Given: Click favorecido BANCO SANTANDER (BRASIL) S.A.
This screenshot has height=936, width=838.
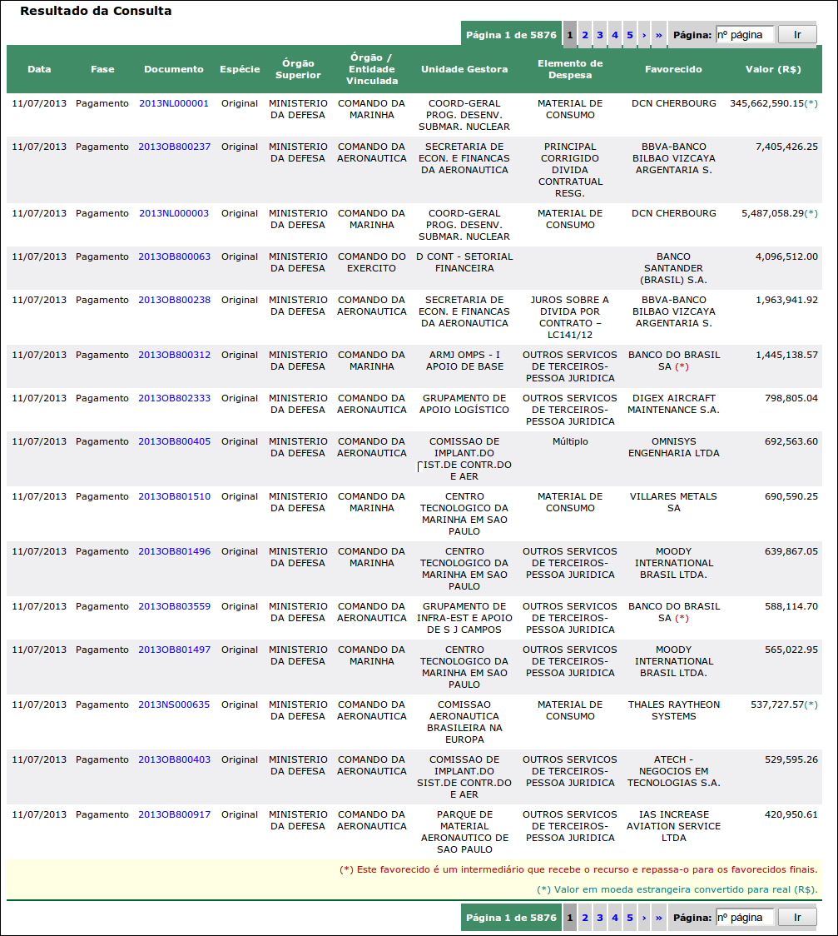Looking at the screenshot, I should click(x=673, y=269).
